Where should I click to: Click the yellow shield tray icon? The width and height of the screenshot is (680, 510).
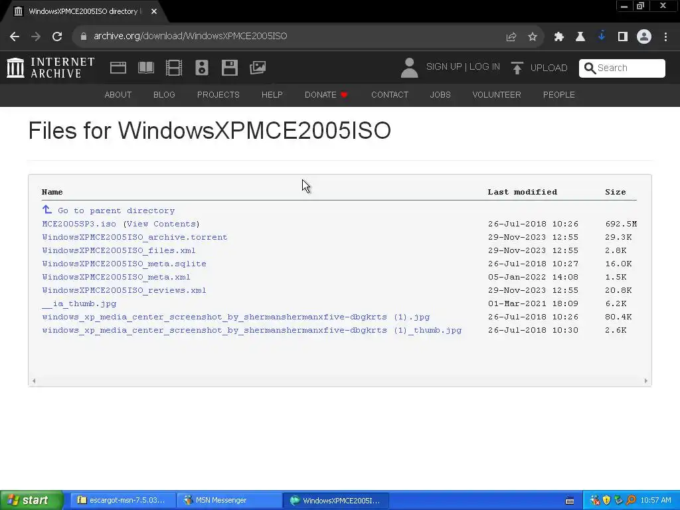click(607, 501)
